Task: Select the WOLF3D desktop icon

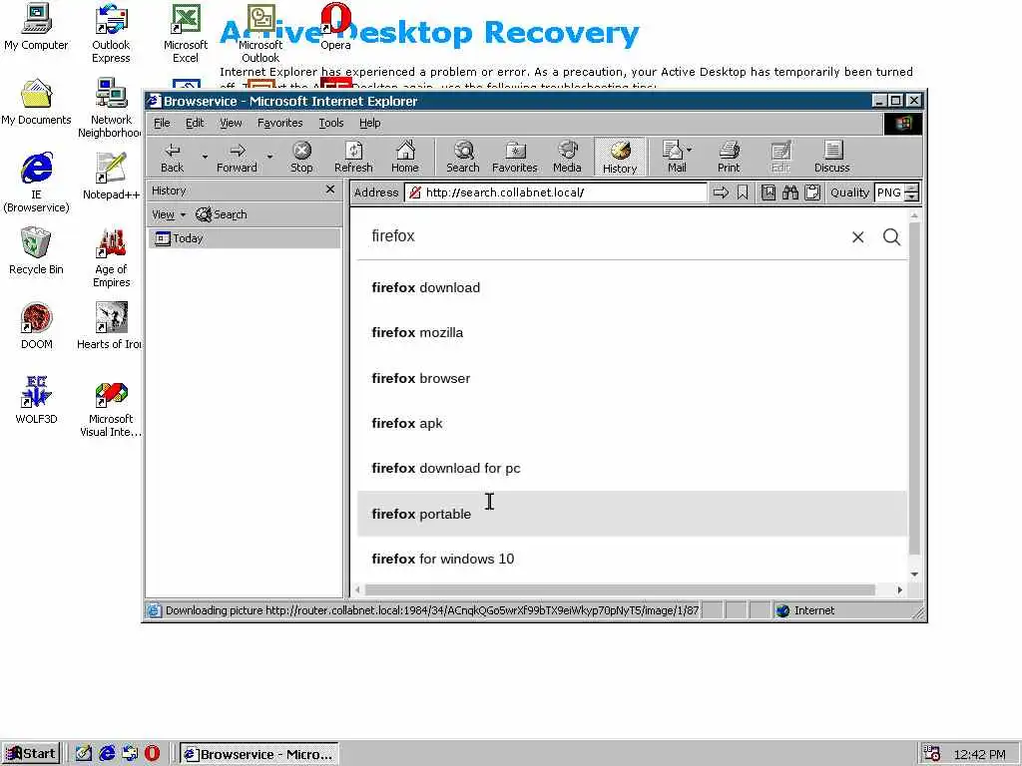Action: (x=36, y=401)
